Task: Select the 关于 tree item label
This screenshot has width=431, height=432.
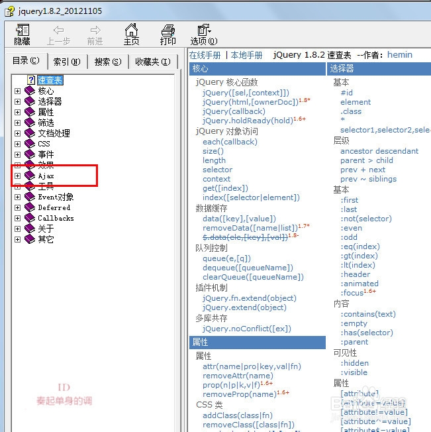Action: (46, 229)
